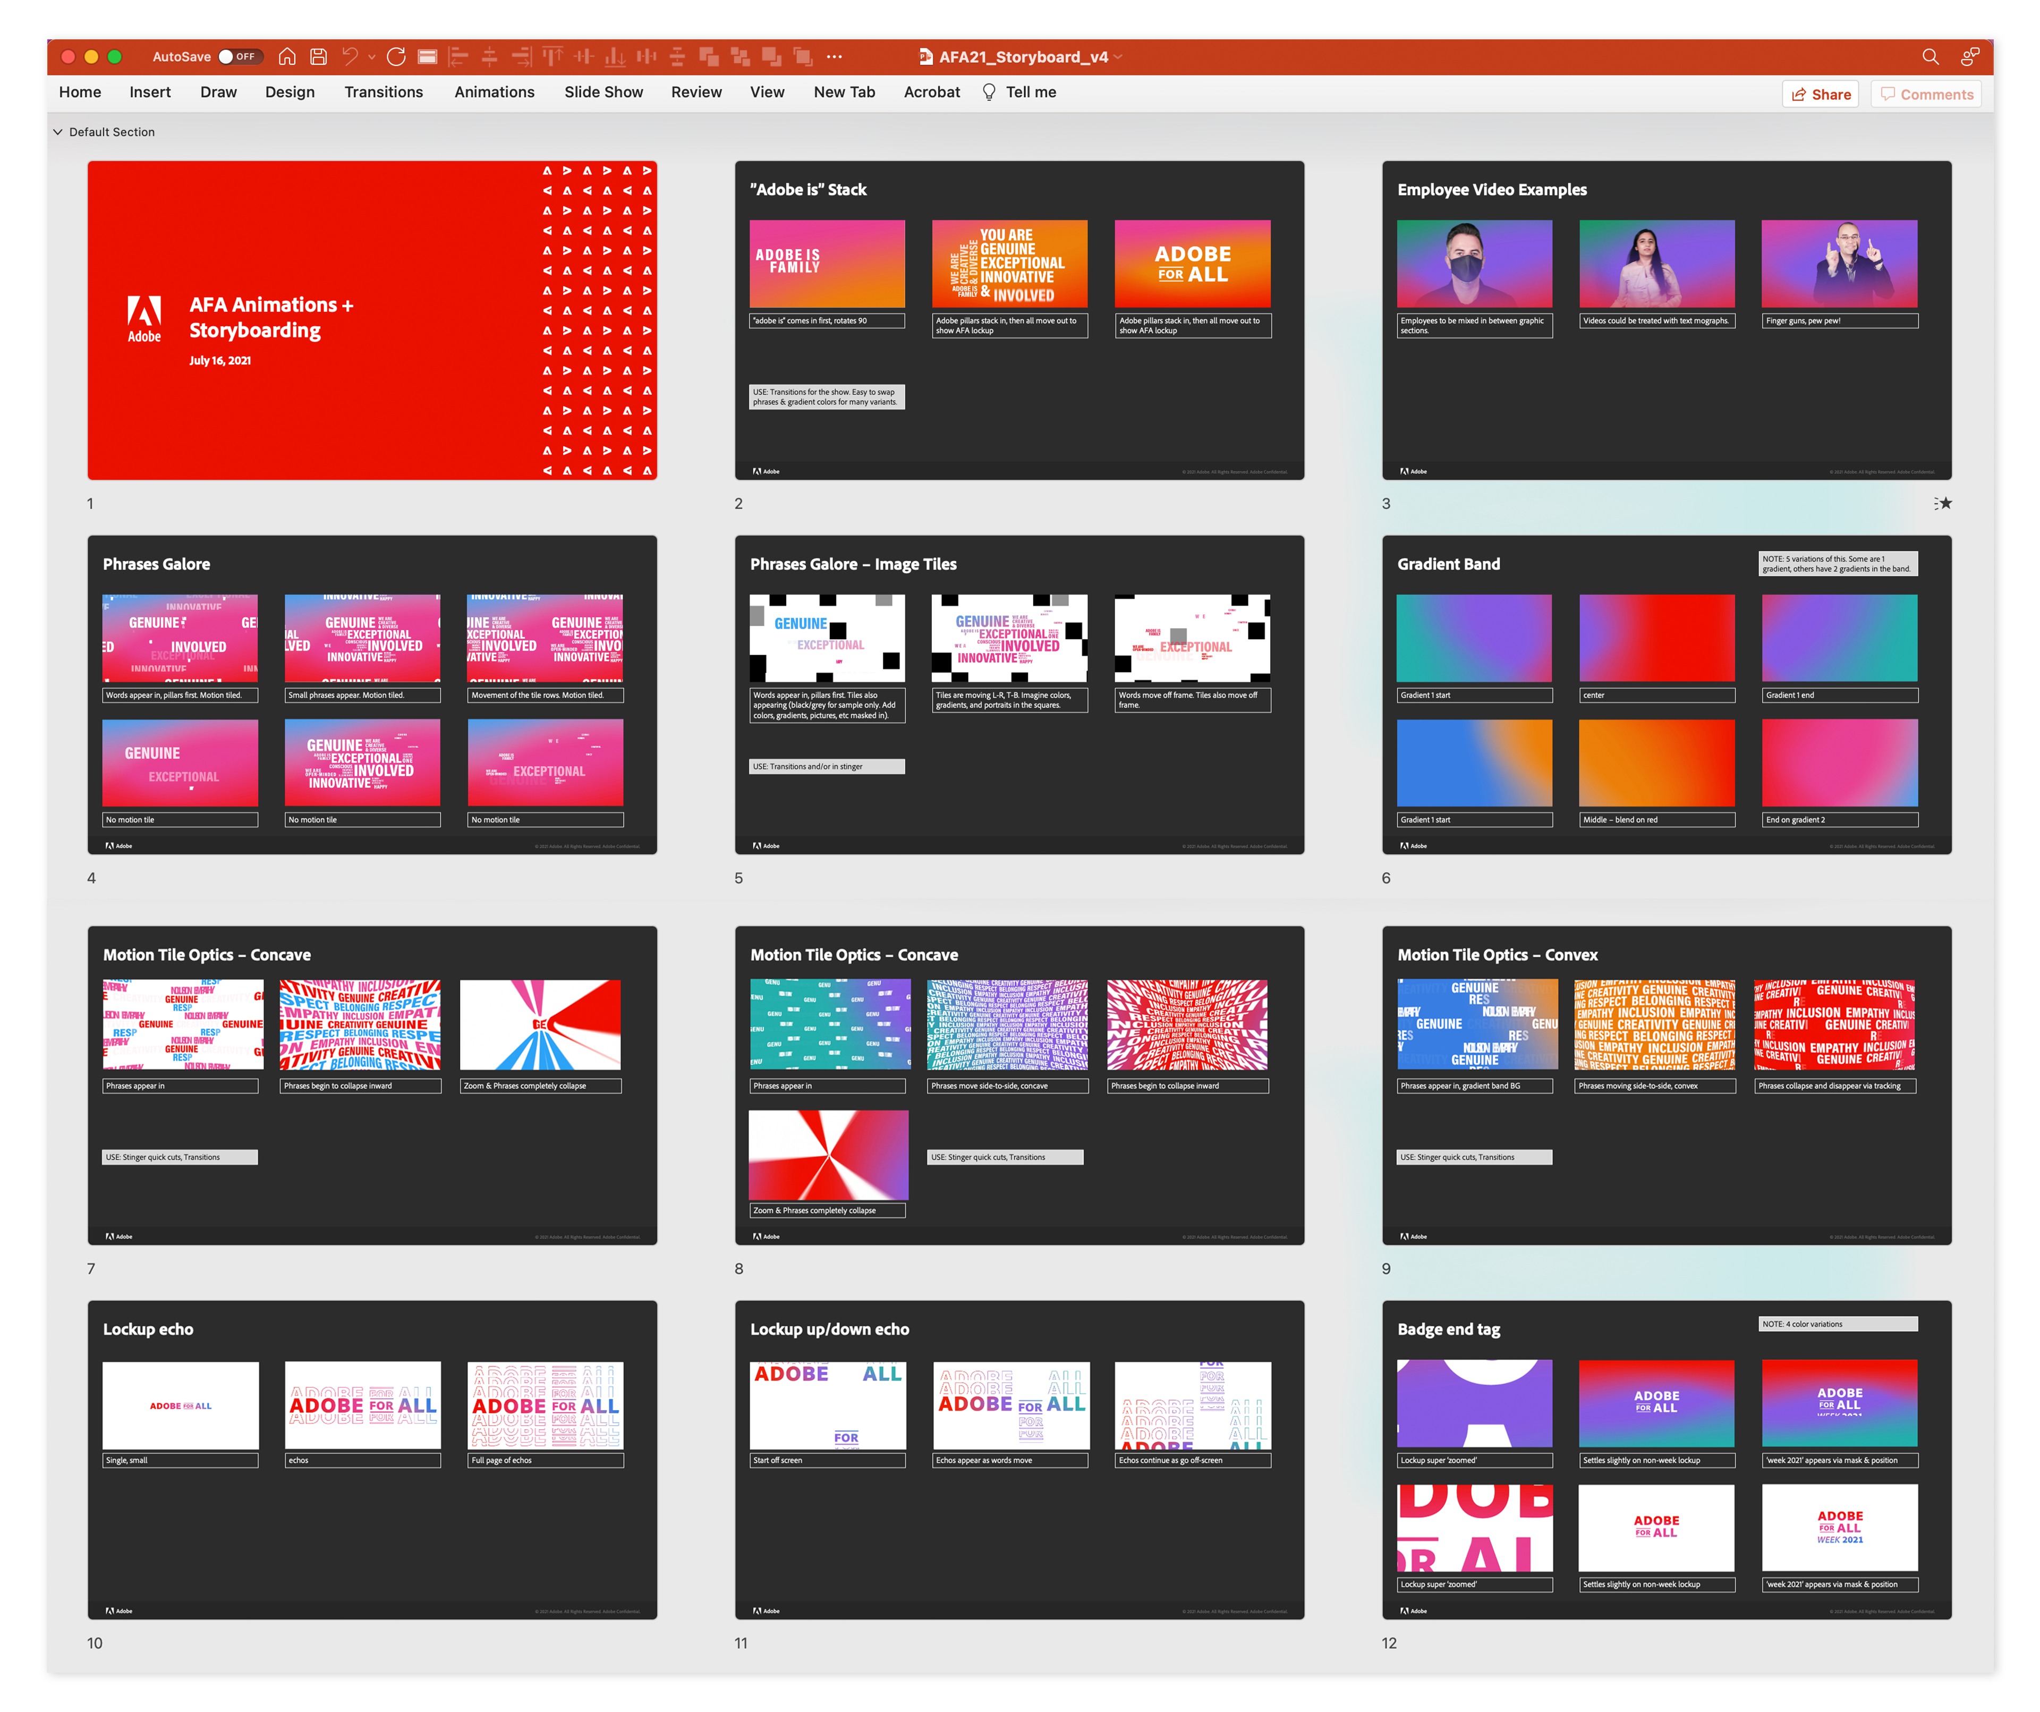Select slide 6 Gradient Band
The image size is (2040, 1712).
pos(1667,694)
